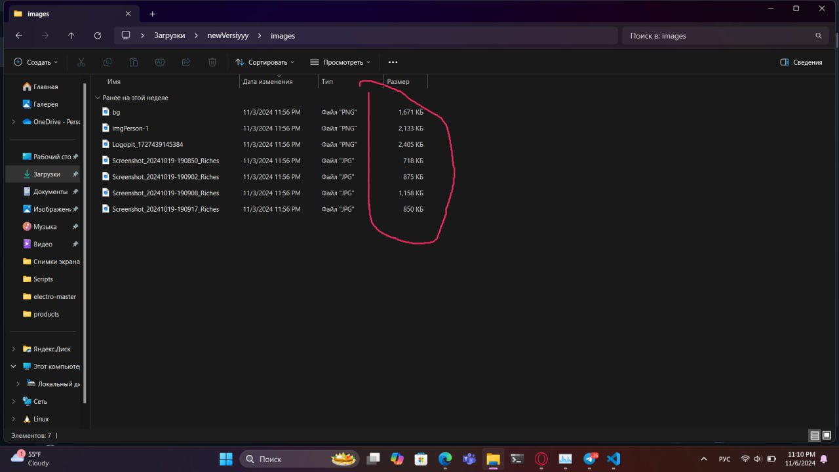Open Telegram from the taskbar
The width and height of the screenshot is (839, 472).
coord(590,459)
